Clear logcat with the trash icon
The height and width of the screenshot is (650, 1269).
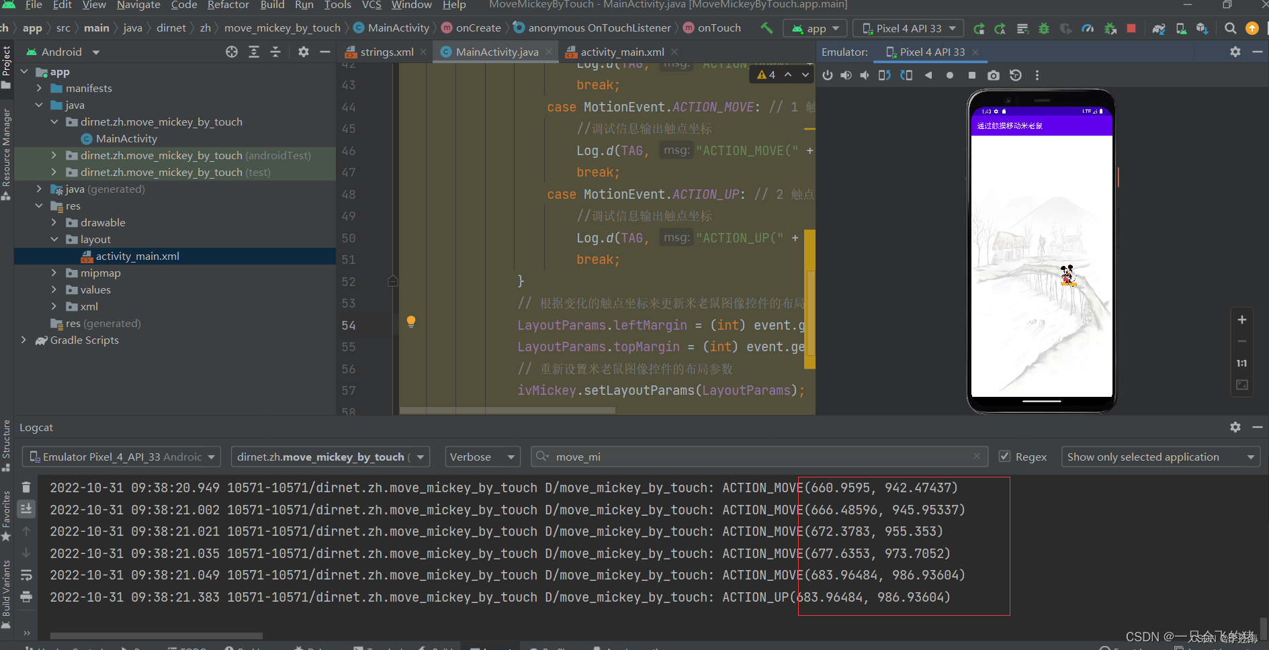pyautogui.click(x=26, y=488)
